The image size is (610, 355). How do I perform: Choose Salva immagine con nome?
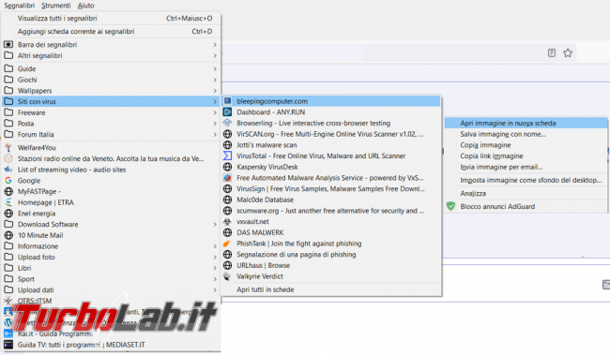[x=526, y=134]
